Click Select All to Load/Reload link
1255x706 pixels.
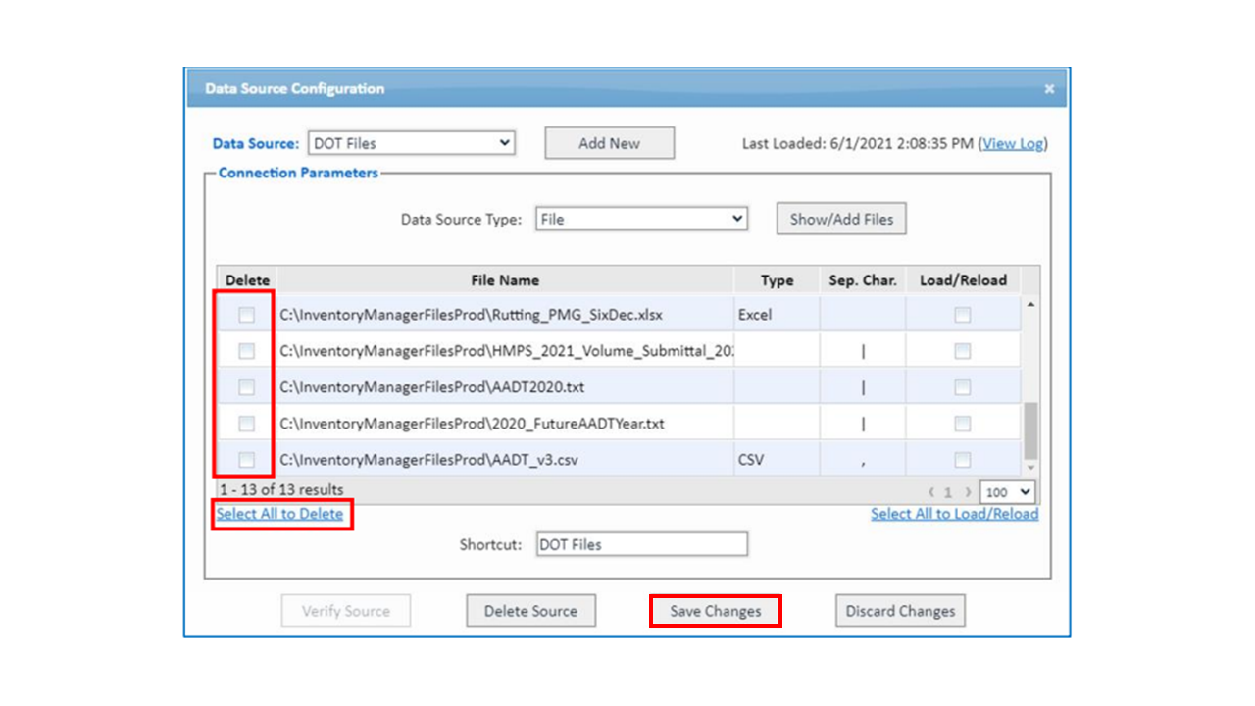point(954,514)
